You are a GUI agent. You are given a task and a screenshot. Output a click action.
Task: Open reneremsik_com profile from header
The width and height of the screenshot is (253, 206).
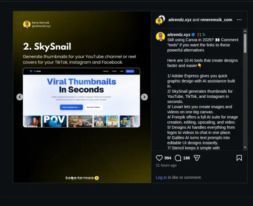click(216, 20)
